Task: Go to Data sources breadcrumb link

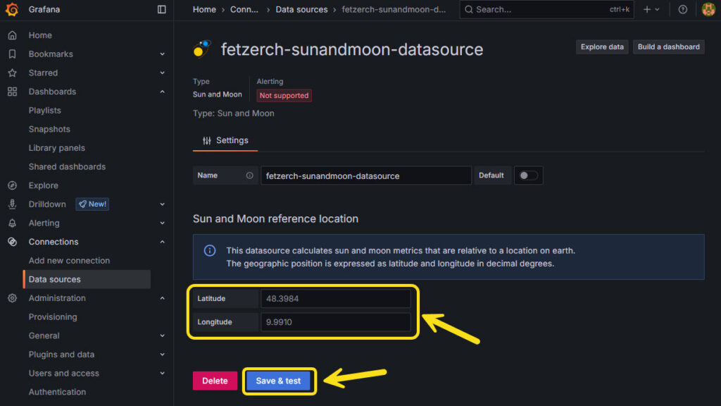Action: 301,9
